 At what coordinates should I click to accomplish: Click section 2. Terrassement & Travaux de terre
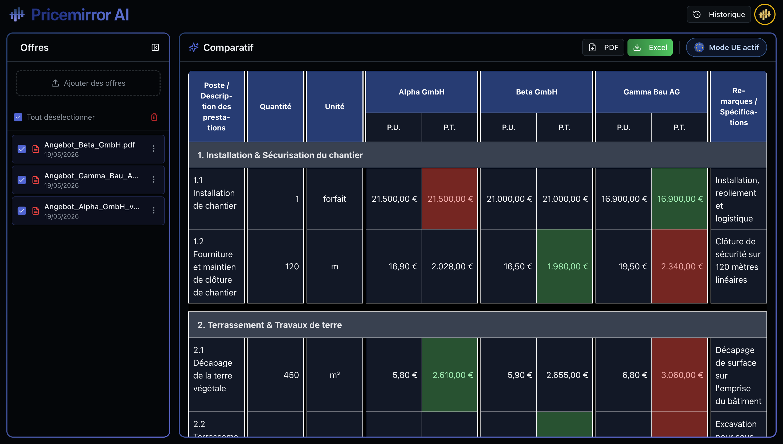(477, 325)
